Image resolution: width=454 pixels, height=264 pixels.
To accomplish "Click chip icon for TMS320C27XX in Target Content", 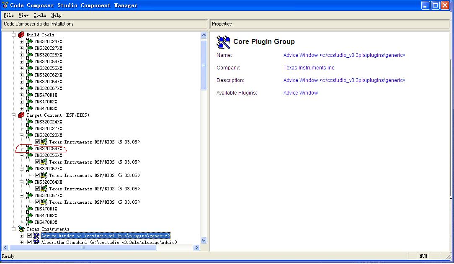I will [x=29, y=128].
